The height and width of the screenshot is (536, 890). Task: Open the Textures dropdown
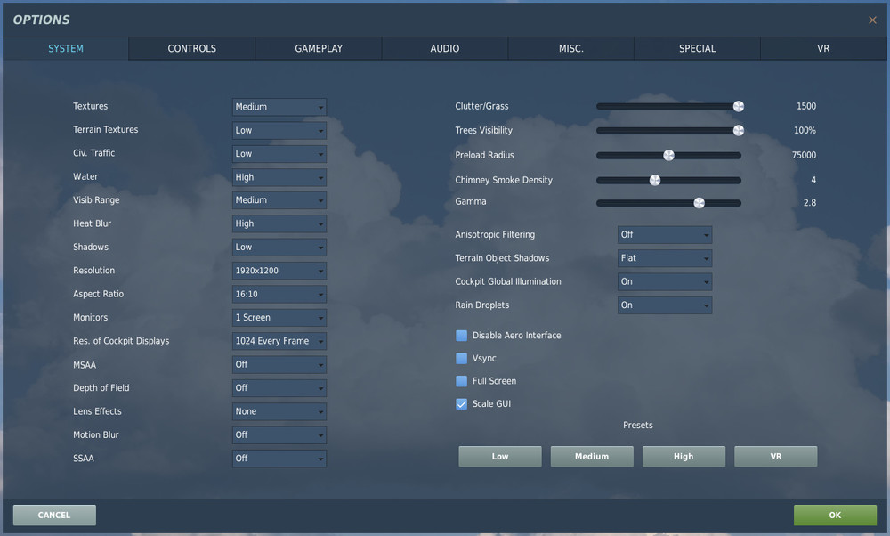[x=279, y=106]
